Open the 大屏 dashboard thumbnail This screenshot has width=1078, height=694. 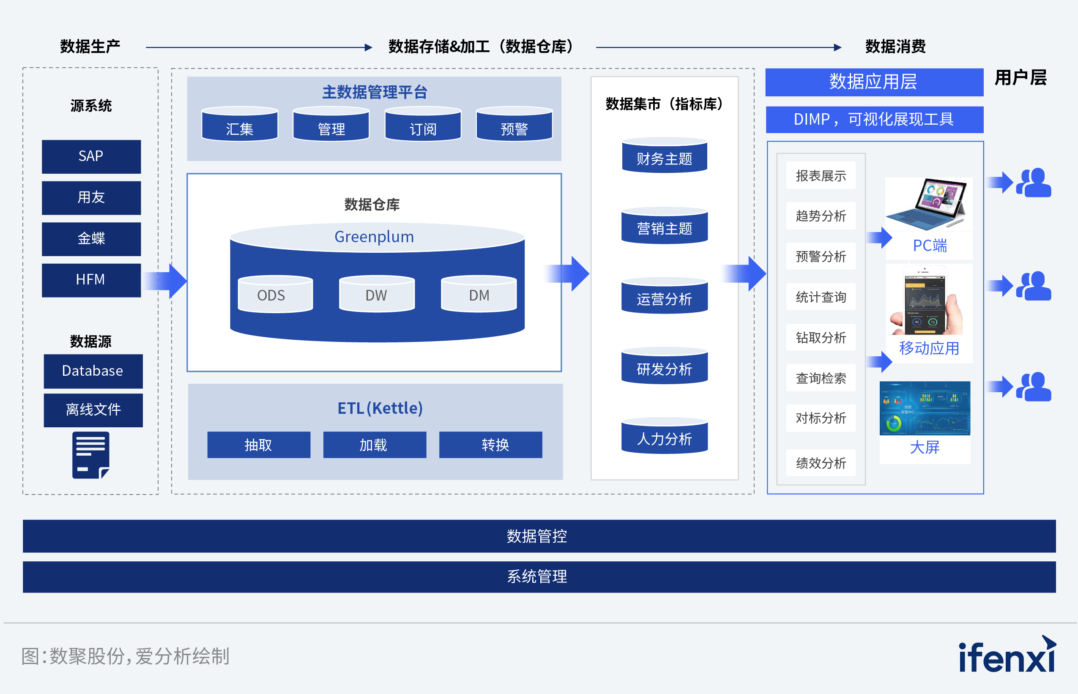click(x=925, y=408)
